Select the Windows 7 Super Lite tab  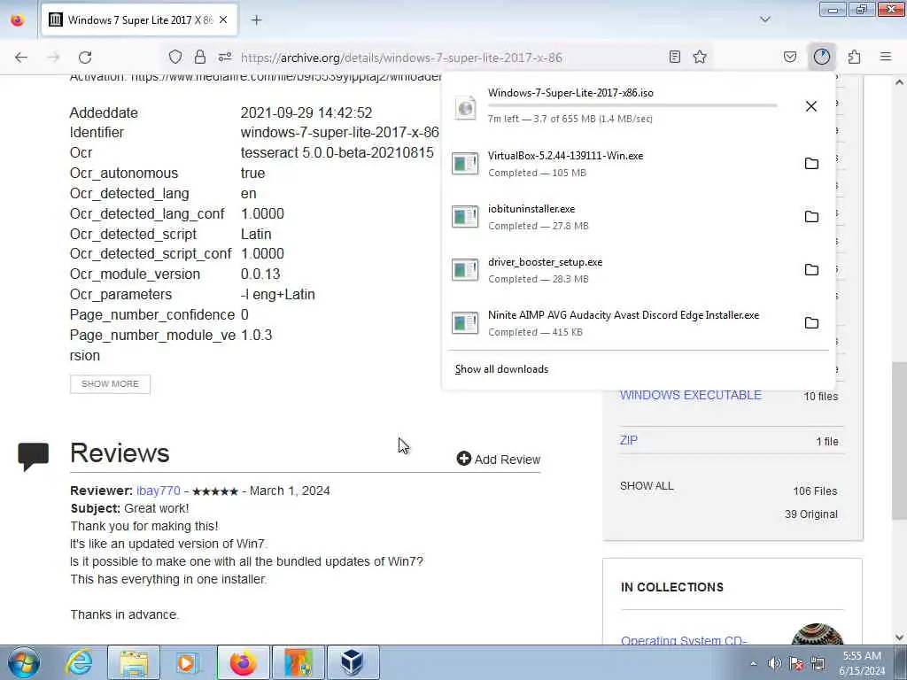[x=139, y=19]
